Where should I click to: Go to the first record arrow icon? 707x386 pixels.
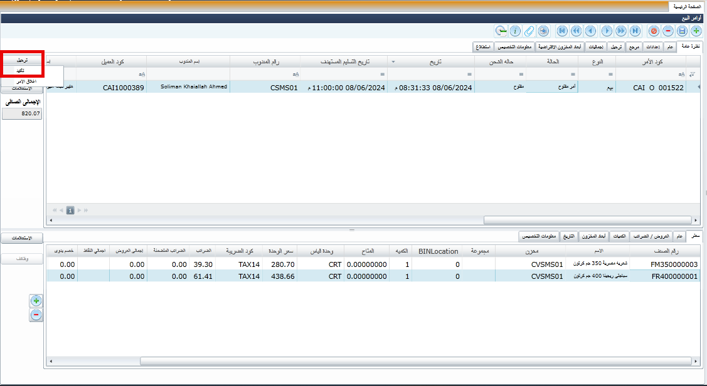[x=562, y=30]
